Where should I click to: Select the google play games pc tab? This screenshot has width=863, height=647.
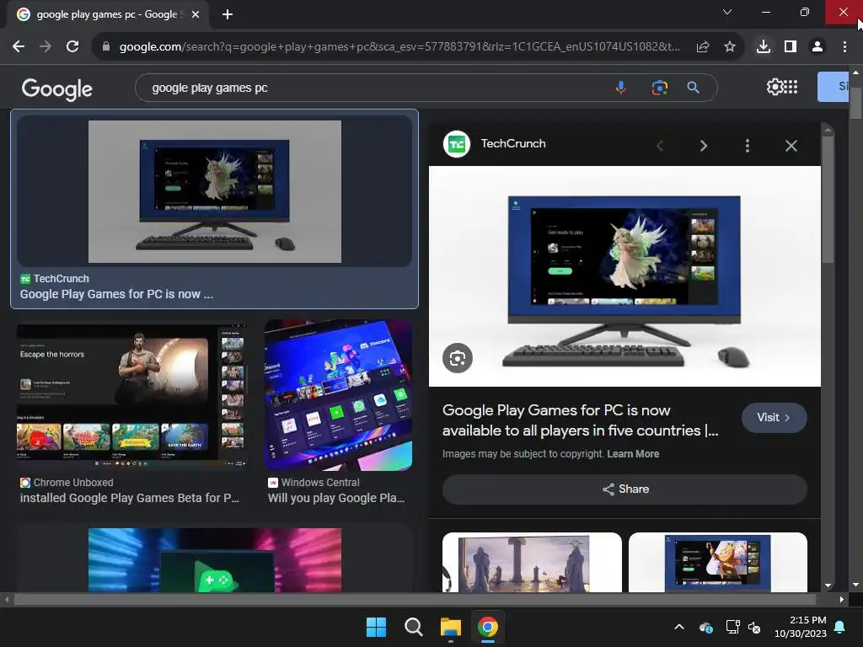point(106,14)
